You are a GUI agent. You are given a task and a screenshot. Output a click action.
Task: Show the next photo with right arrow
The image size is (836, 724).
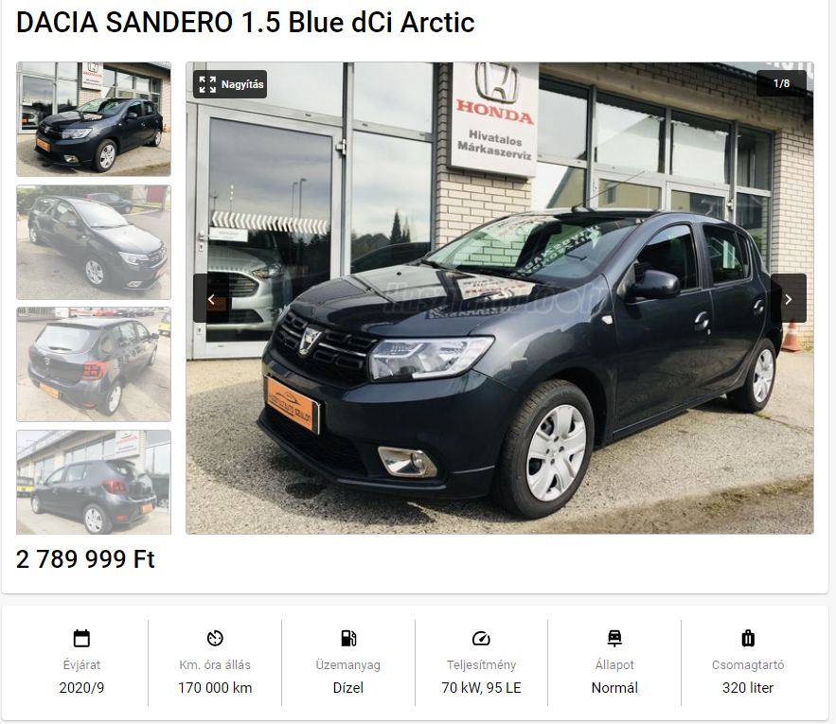tap(788, 298)
